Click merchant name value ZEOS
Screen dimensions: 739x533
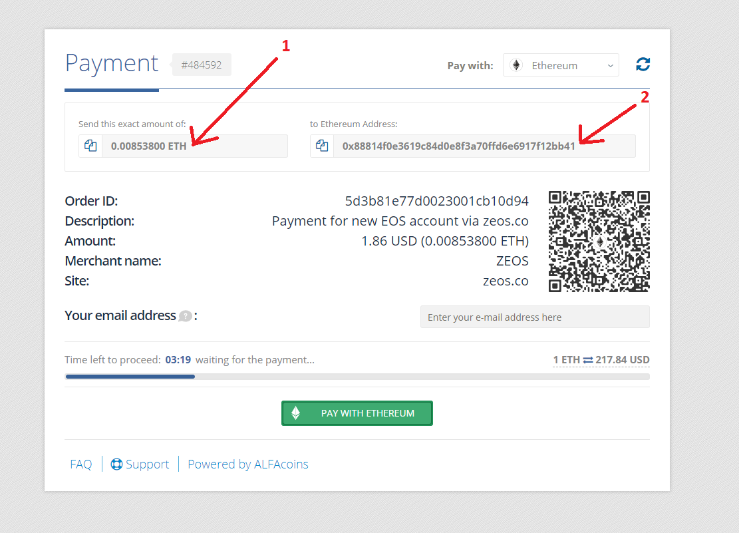click(x=512, y=261)
